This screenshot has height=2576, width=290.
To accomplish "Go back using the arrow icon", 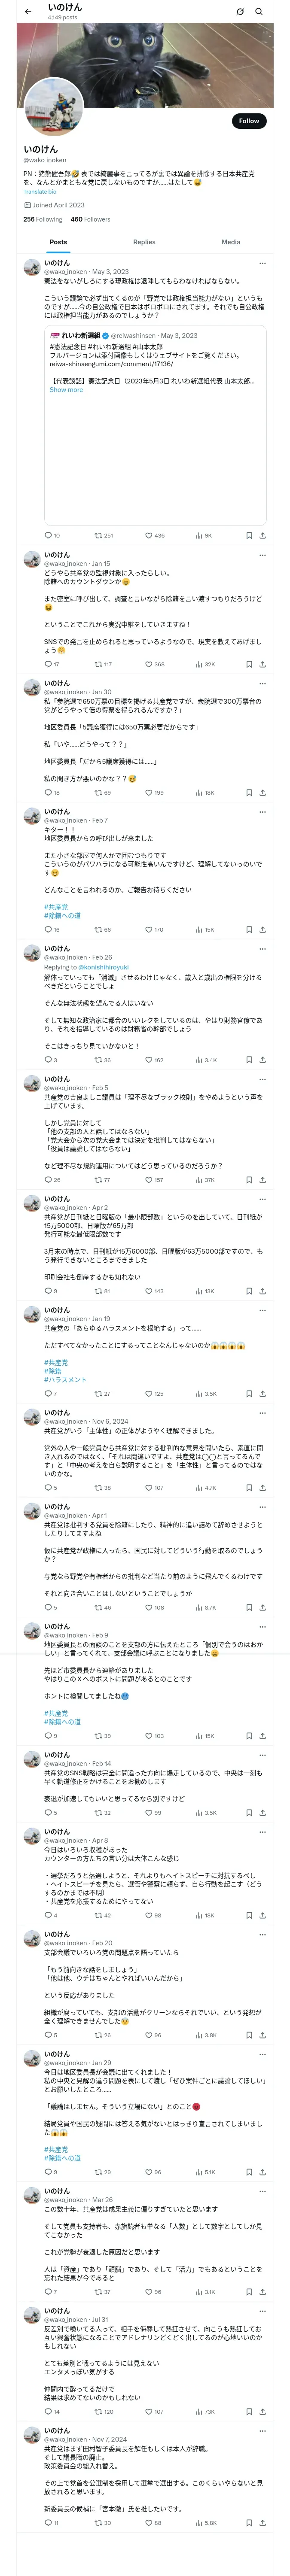I will coord(28,12).
